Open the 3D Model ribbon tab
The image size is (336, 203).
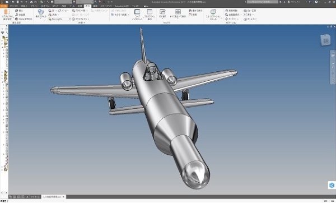pyautogui.click(x=45, y=6)
